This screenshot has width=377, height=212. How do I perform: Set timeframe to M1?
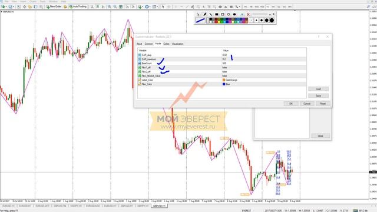pos(246,6)
